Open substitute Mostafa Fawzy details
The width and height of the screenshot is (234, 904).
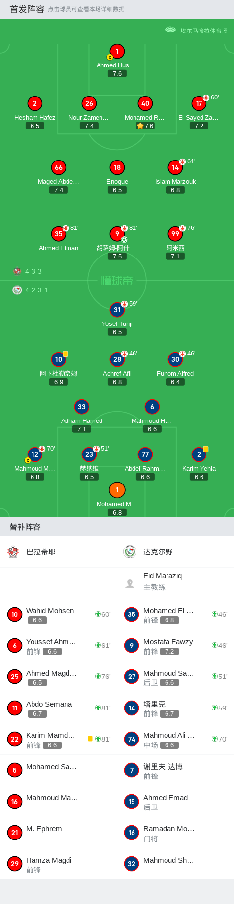click(x=175, y=646)
